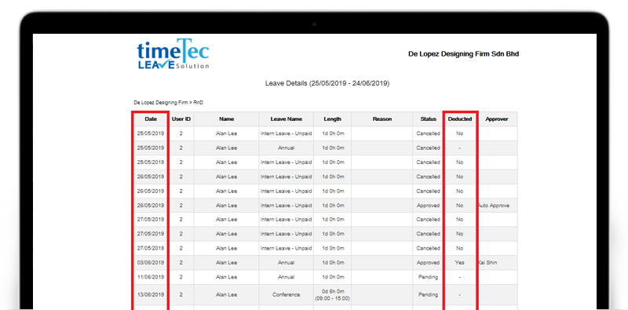Select the 13/06/2019 date cell
Screen dimensions: 628x310
(151, 294)
